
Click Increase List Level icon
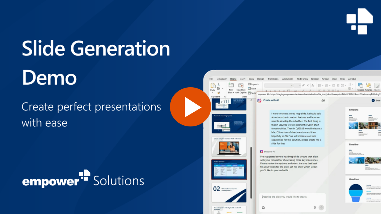pos(338,85)
